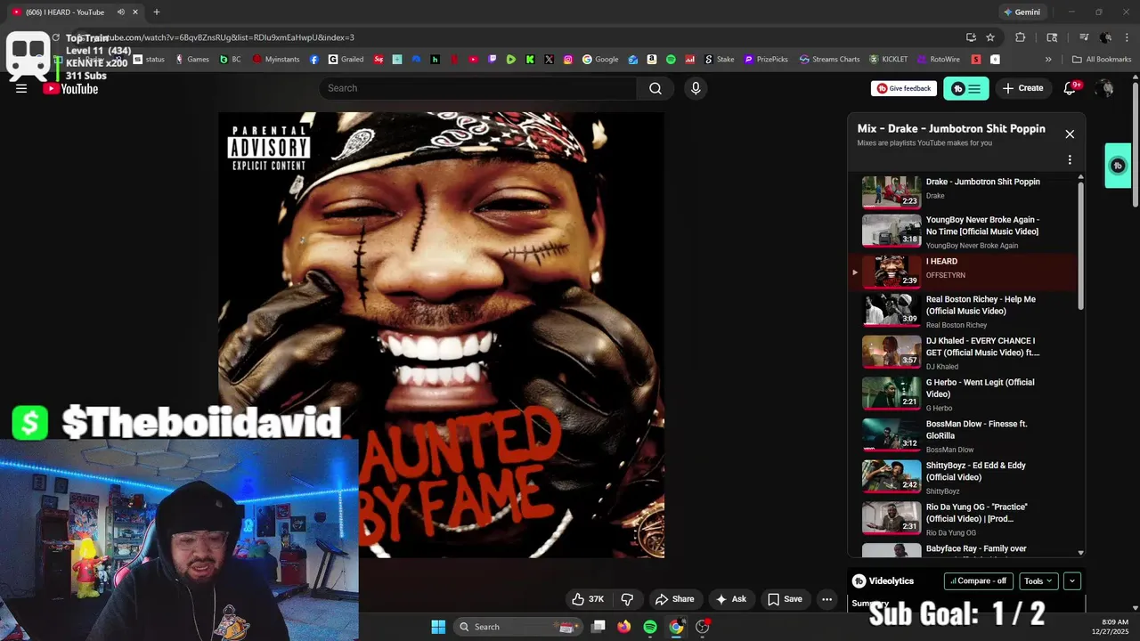1140x641 pixels.
Task: Open OBS Studio from the taskbar
Action: (703, 627)
